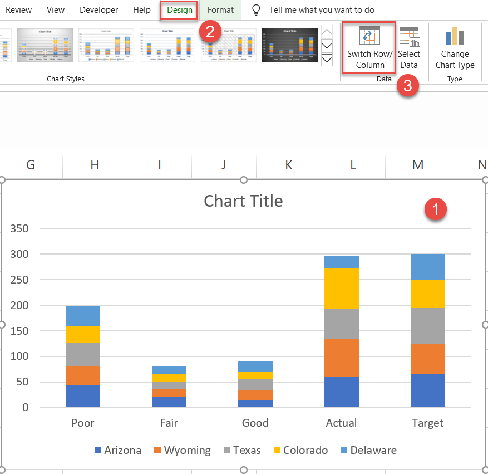488x474 pixels.
Task: Apply the fourth chart style preview
Action: pyautogui.click(x=167, y=45)
